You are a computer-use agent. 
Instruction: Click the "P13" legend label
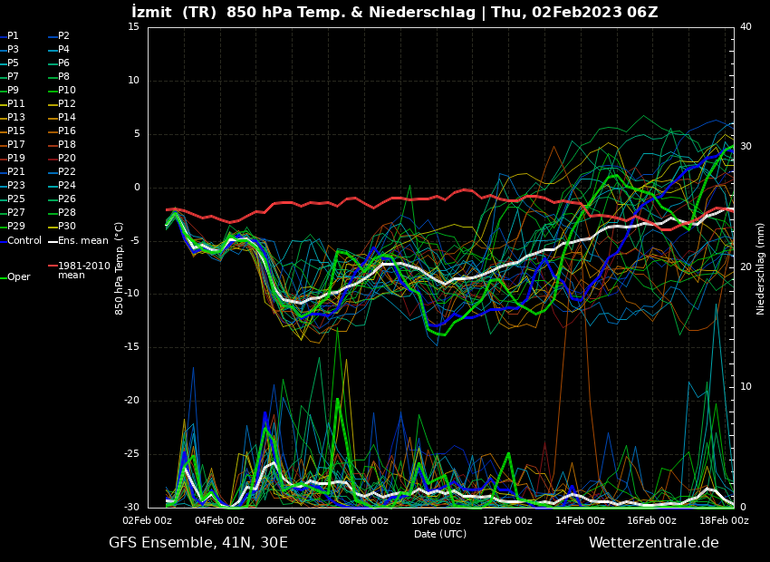coord(15,118)
